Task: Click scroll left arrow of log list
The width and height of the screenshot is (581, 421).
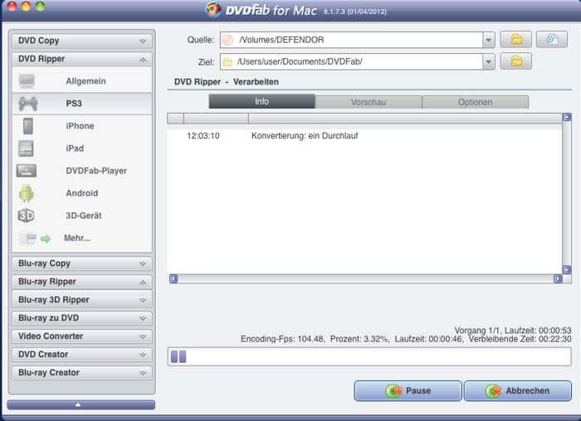Action: pyautogui.click(x=173, y=278)
